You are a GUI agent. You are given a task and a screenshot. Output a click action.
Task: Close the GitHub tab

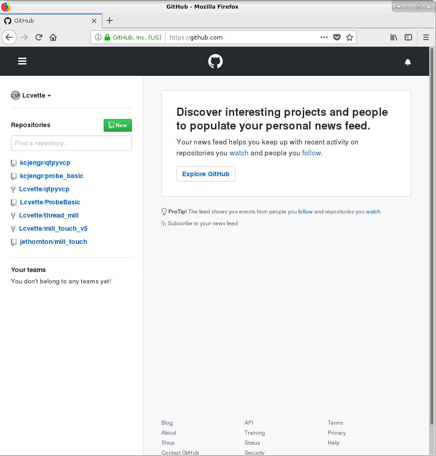94,20
